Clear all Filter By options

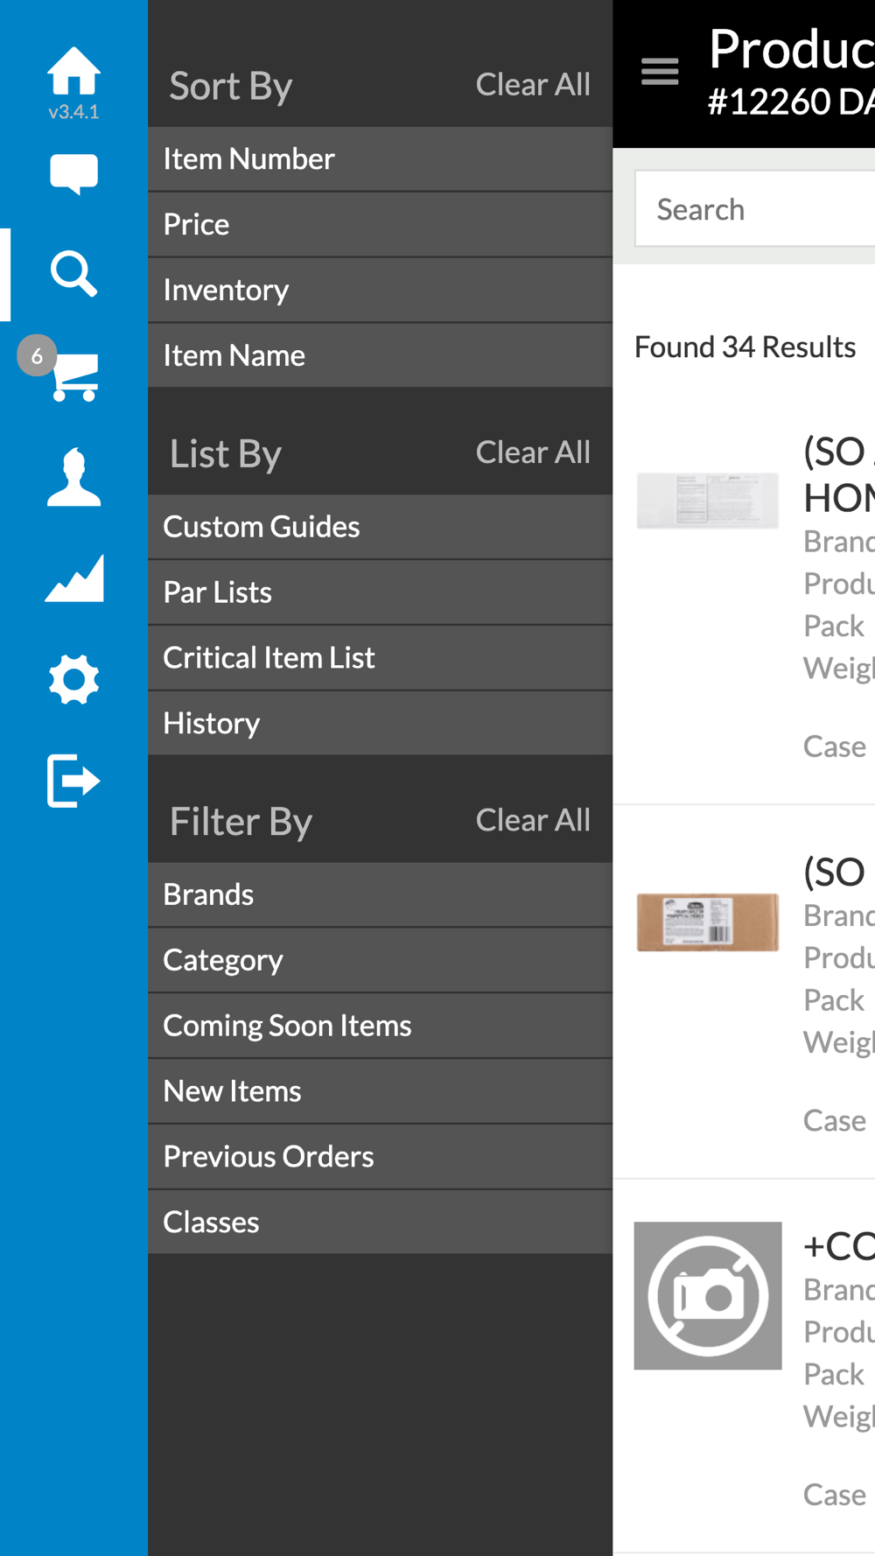point(533,820)
